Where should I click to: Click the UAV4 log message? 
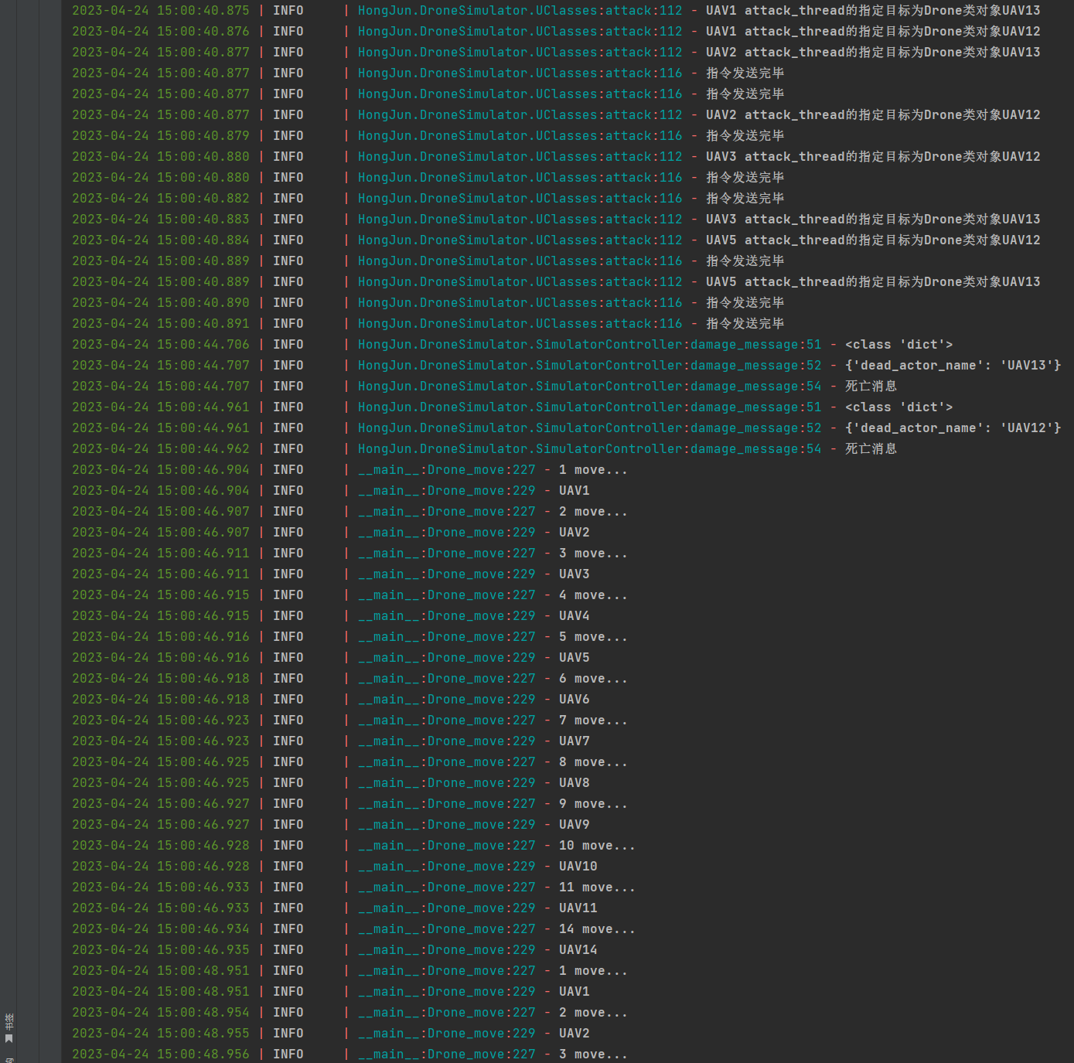click(574, 616)
